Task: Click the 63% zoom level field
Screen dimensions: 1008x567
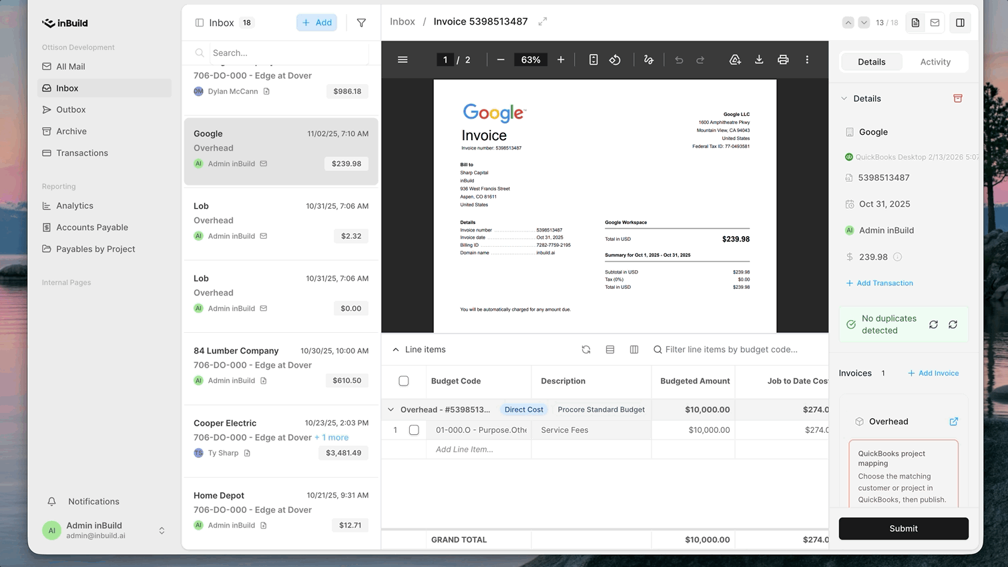Action: tap(531, 59)
